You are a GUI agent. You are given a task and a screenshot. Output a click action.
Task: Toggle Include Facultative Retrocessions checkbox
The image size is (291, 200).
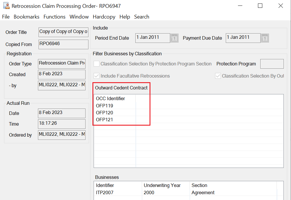click(97, 76)
